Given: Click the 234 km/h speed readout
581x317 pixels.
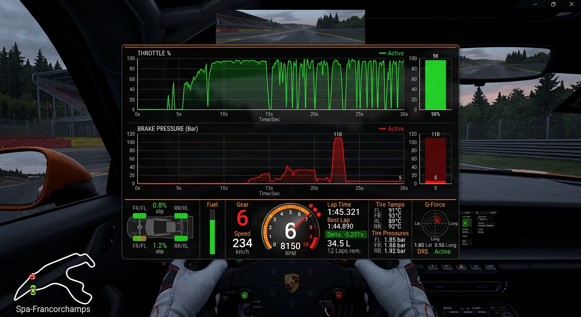Looking at the screenshot, I should pyautogui.click(x=242, y=244).
